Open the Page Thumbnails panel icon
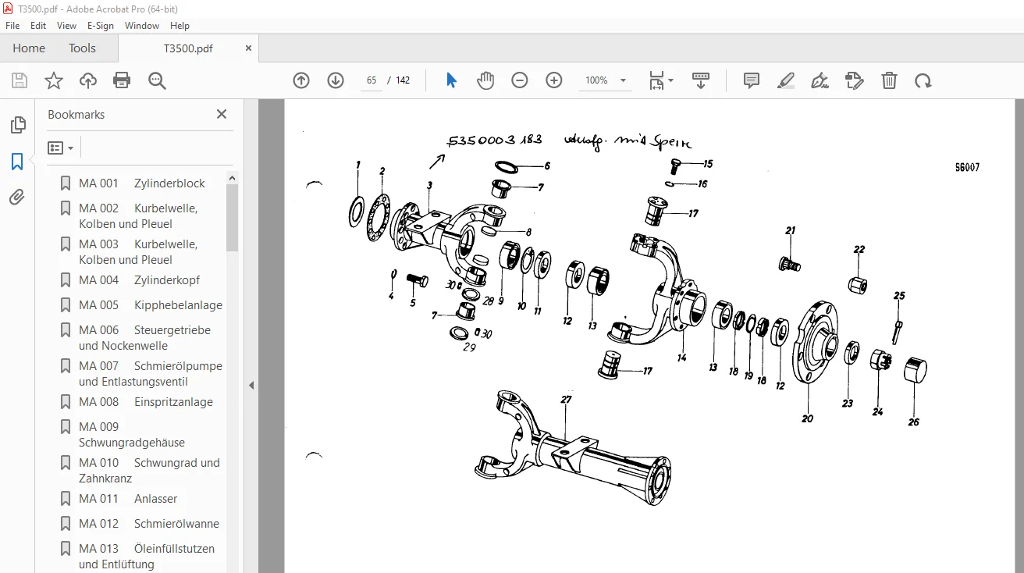 point(17,125)
